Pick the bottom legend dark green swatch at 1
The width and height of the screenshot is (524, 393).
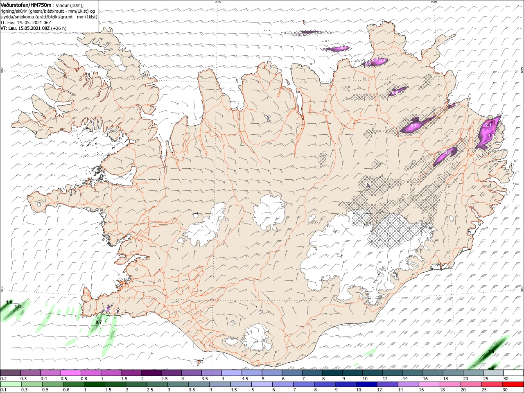94,384
